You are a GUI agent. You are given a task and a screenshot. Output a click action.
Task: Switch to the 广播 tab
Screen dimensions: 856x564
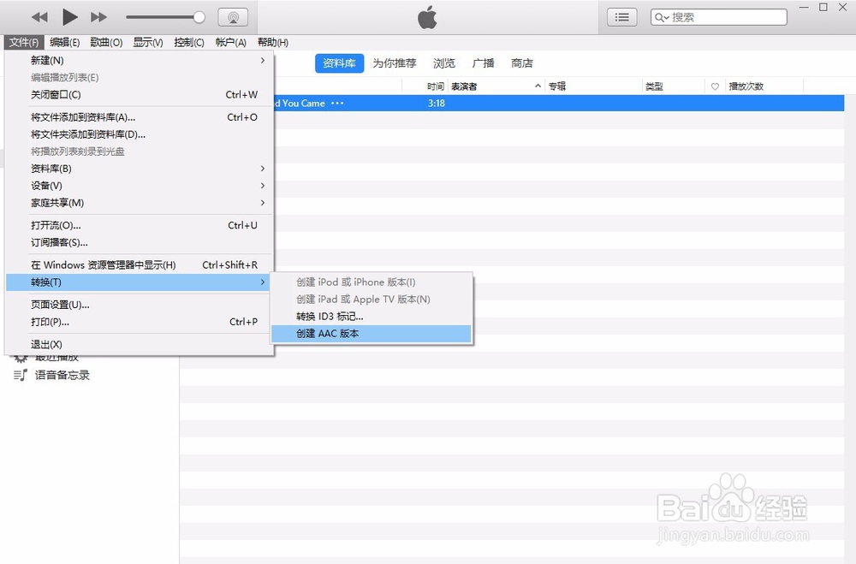click(482, 62)
